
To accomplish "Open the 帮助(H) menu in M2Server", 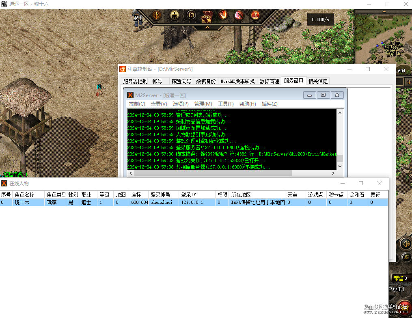I will [x=248, y=104].
